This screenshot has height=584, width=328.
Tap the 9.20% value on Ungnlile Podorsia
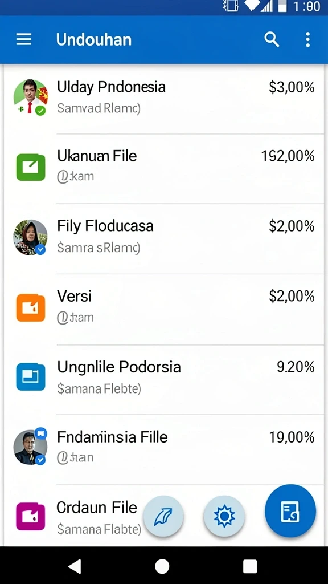pos(296,367)
